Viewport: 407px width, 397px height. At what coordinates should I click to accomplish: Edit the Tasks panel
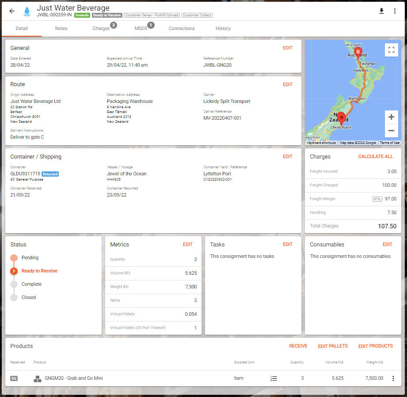288,245
